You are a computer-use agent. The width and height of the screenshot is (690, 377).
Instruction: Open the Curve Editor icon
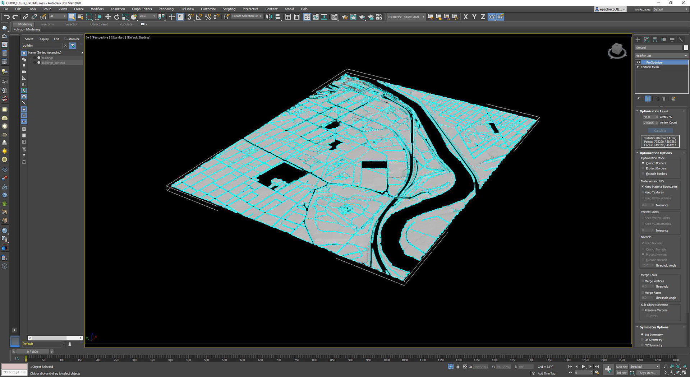point(316,17)
